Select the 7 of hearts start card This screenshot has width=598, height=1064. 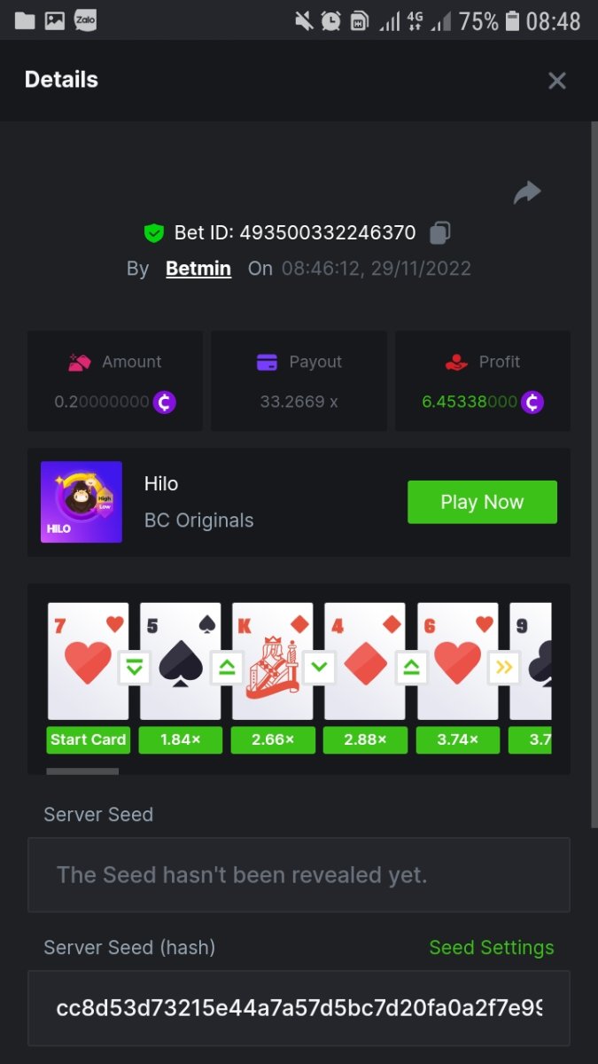pos(88,661)
